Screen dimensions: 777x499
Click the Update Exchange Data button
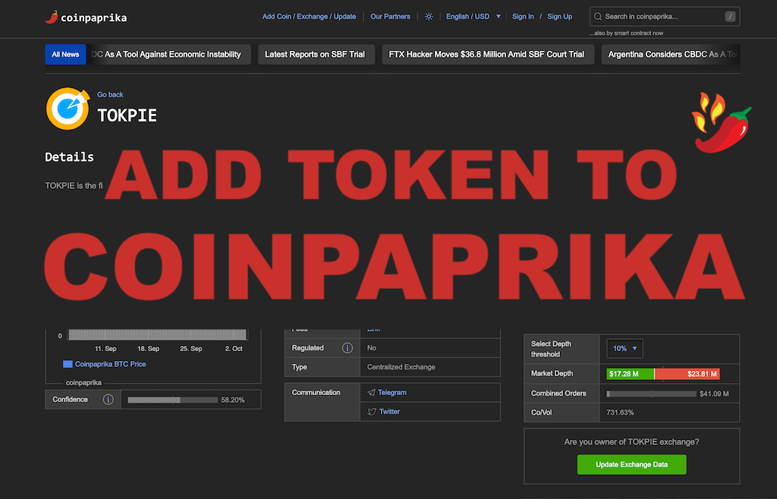pyautogui.click(x=632, y=464)
